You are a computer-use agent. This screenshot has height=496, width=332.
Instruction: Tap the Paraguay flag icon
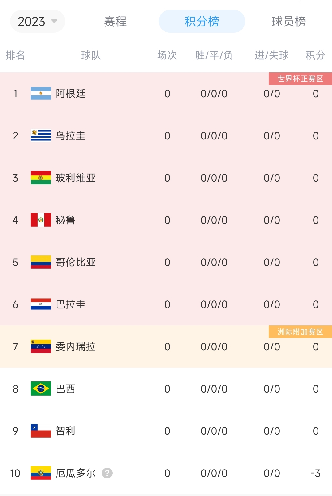[x=41, y=304]
